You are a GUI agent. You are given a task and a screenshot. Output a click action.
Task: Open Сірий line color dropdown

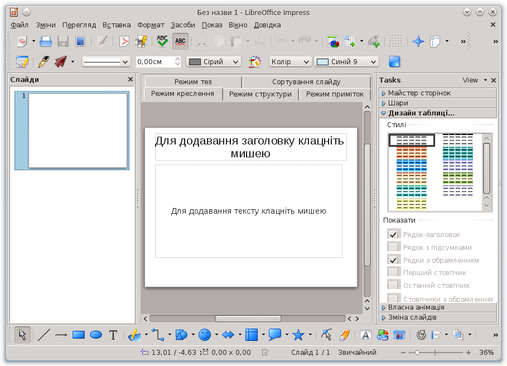(x=214, y=62)
